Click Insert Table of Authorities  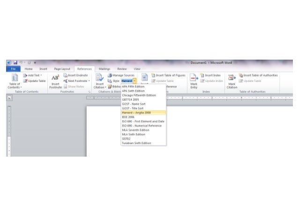point(258,75)
